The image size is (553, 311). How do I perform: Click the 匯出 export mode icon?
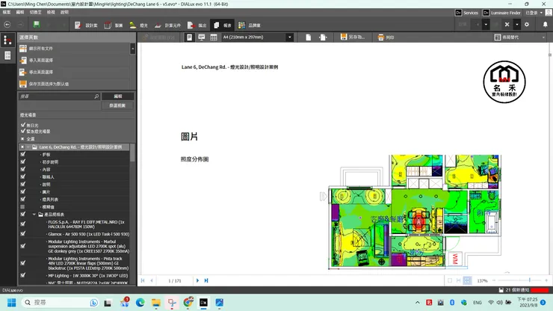197,25
